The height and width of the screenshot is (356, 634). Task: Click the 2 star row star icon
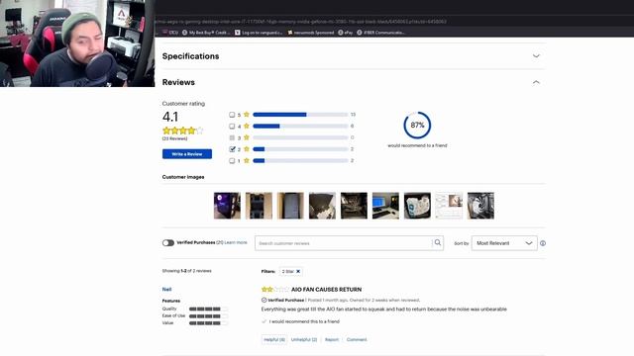point(247,149)
